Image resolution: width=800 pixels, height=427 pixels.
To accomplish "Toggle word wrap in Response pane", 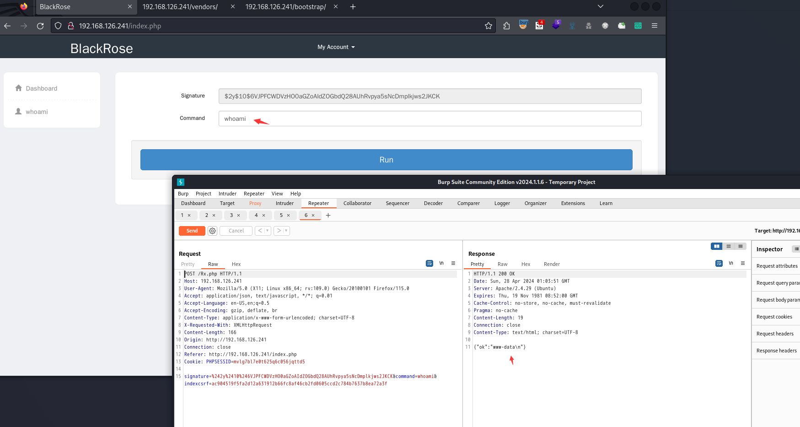I will point(719,263).
